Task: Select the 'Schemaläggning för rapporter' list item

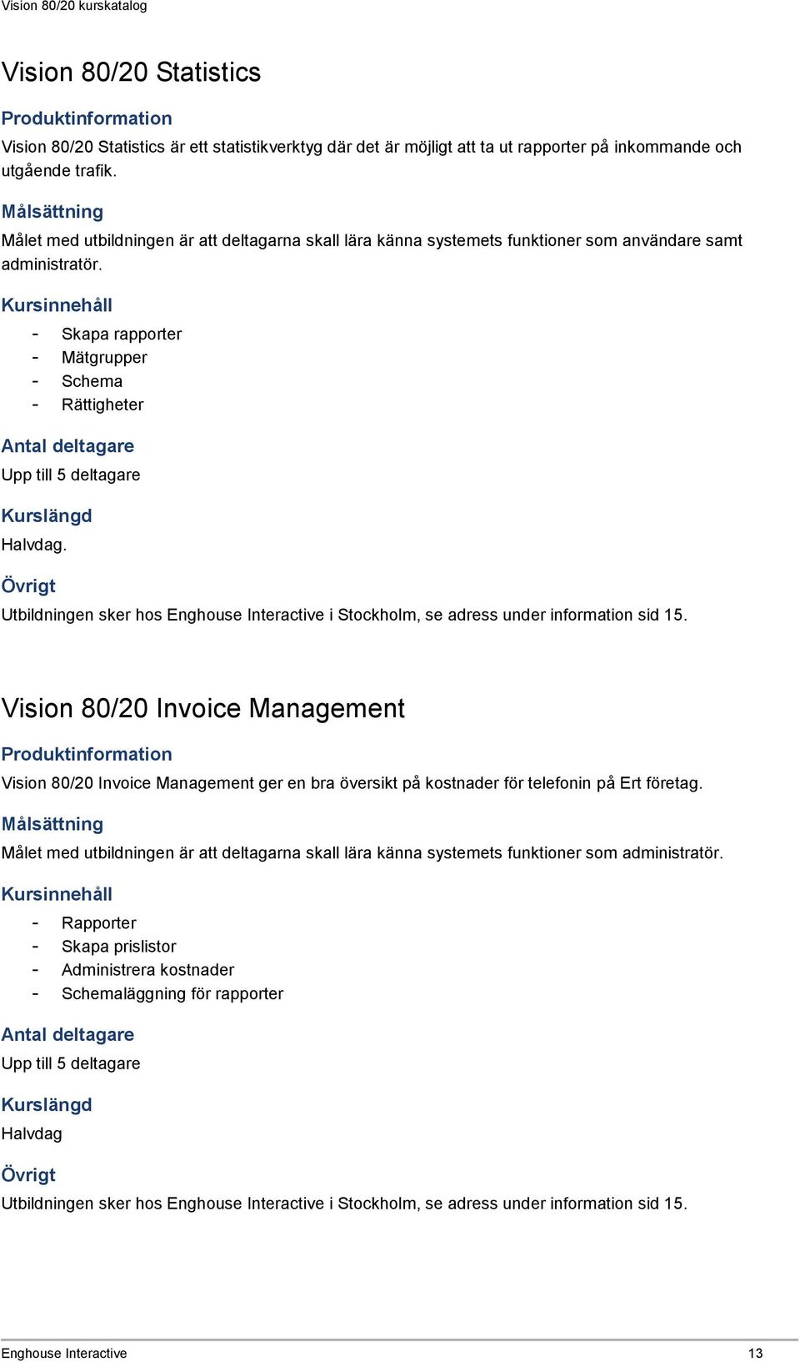Action: (172, 993)
